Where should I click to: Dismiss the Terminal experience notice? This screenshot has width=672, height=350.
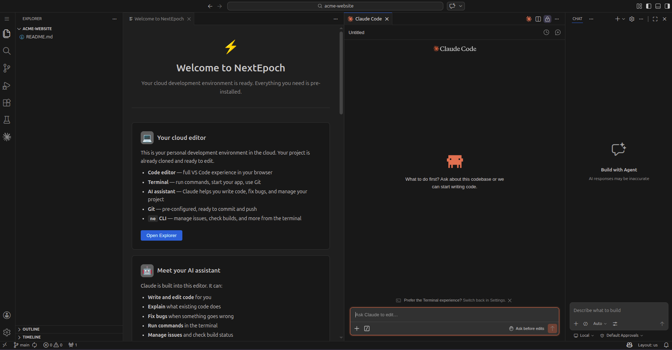point(510,301)
